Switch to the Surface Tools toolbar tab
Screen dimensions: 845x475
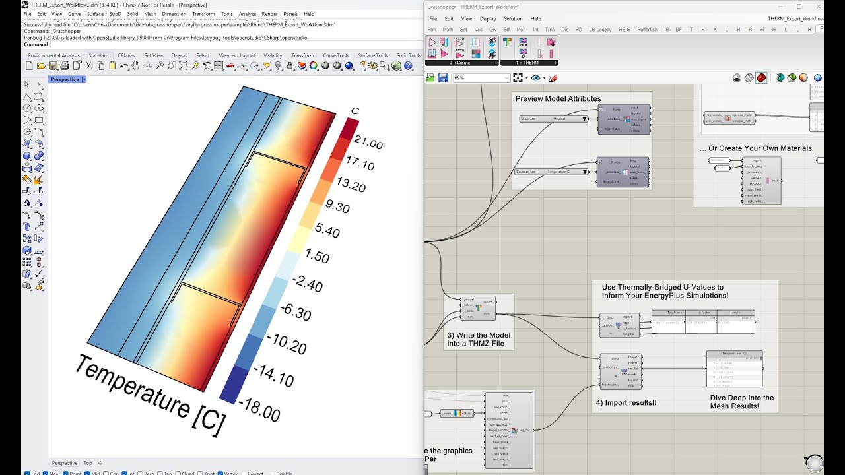point(373,55)
